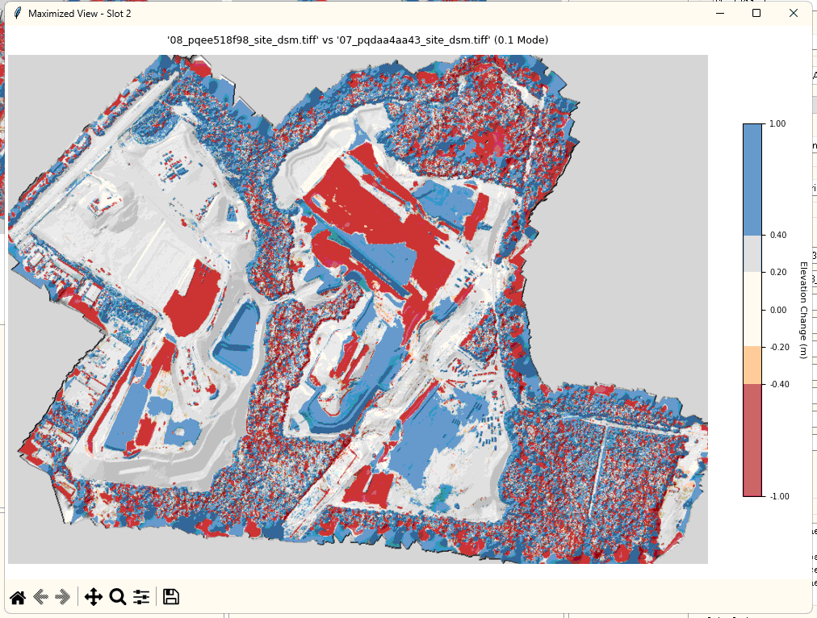Go back to previous view arrow

point(40,597)
